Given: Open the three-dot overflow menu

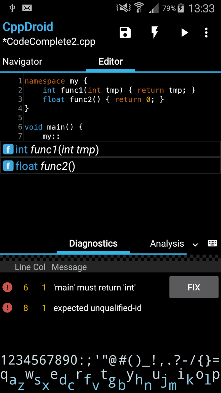Looking at the screenshot, I should (x=206, y=32).
